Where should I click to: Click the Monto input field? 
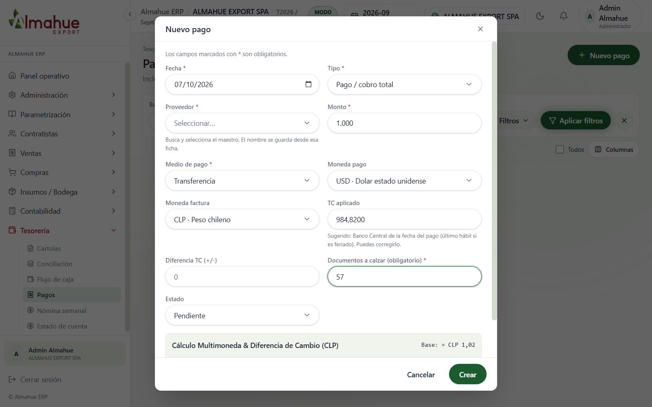(x=405, y=123)
